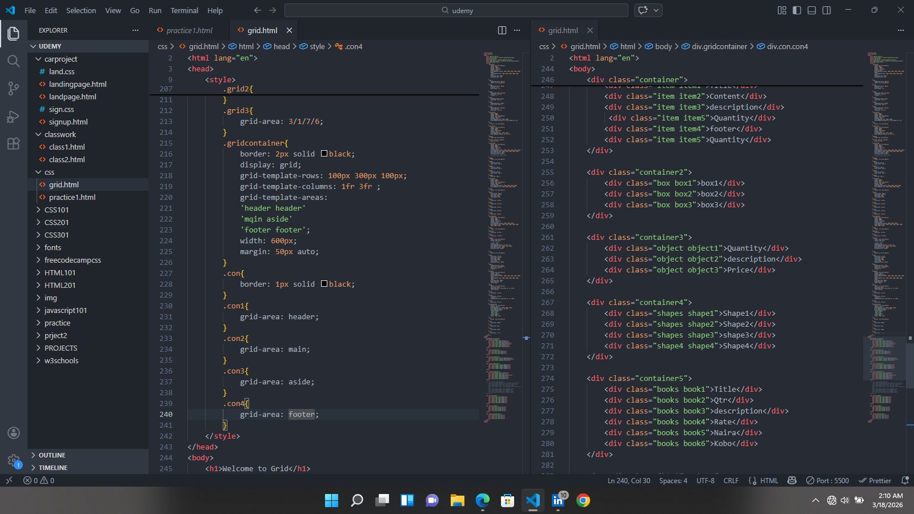The width and height of the screenshot is (914, 514).
Task: Open notifications bell in status bar
Action: 905,480
